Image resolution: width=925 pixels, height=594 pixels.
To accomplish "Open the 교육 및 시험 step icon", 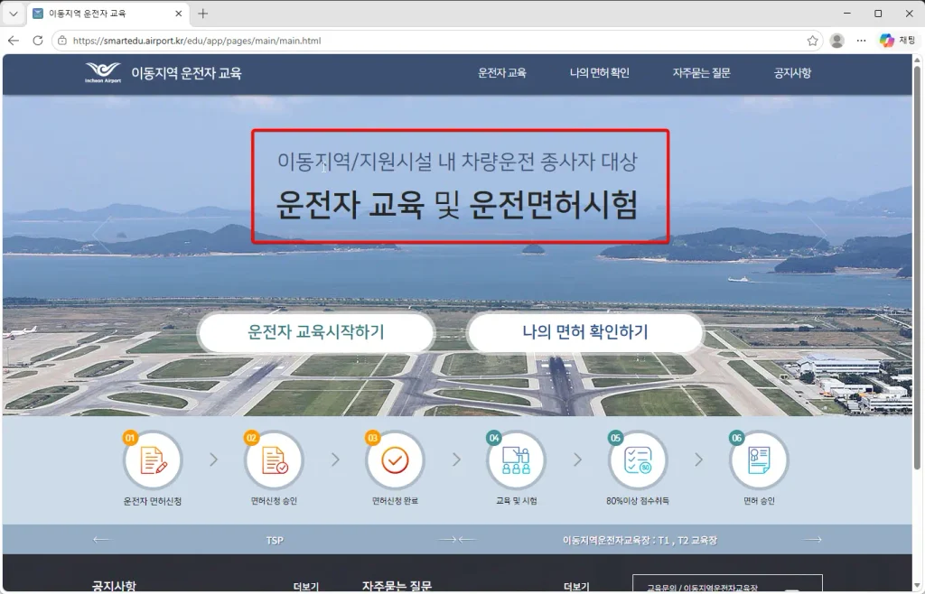I will coord(516,460).
